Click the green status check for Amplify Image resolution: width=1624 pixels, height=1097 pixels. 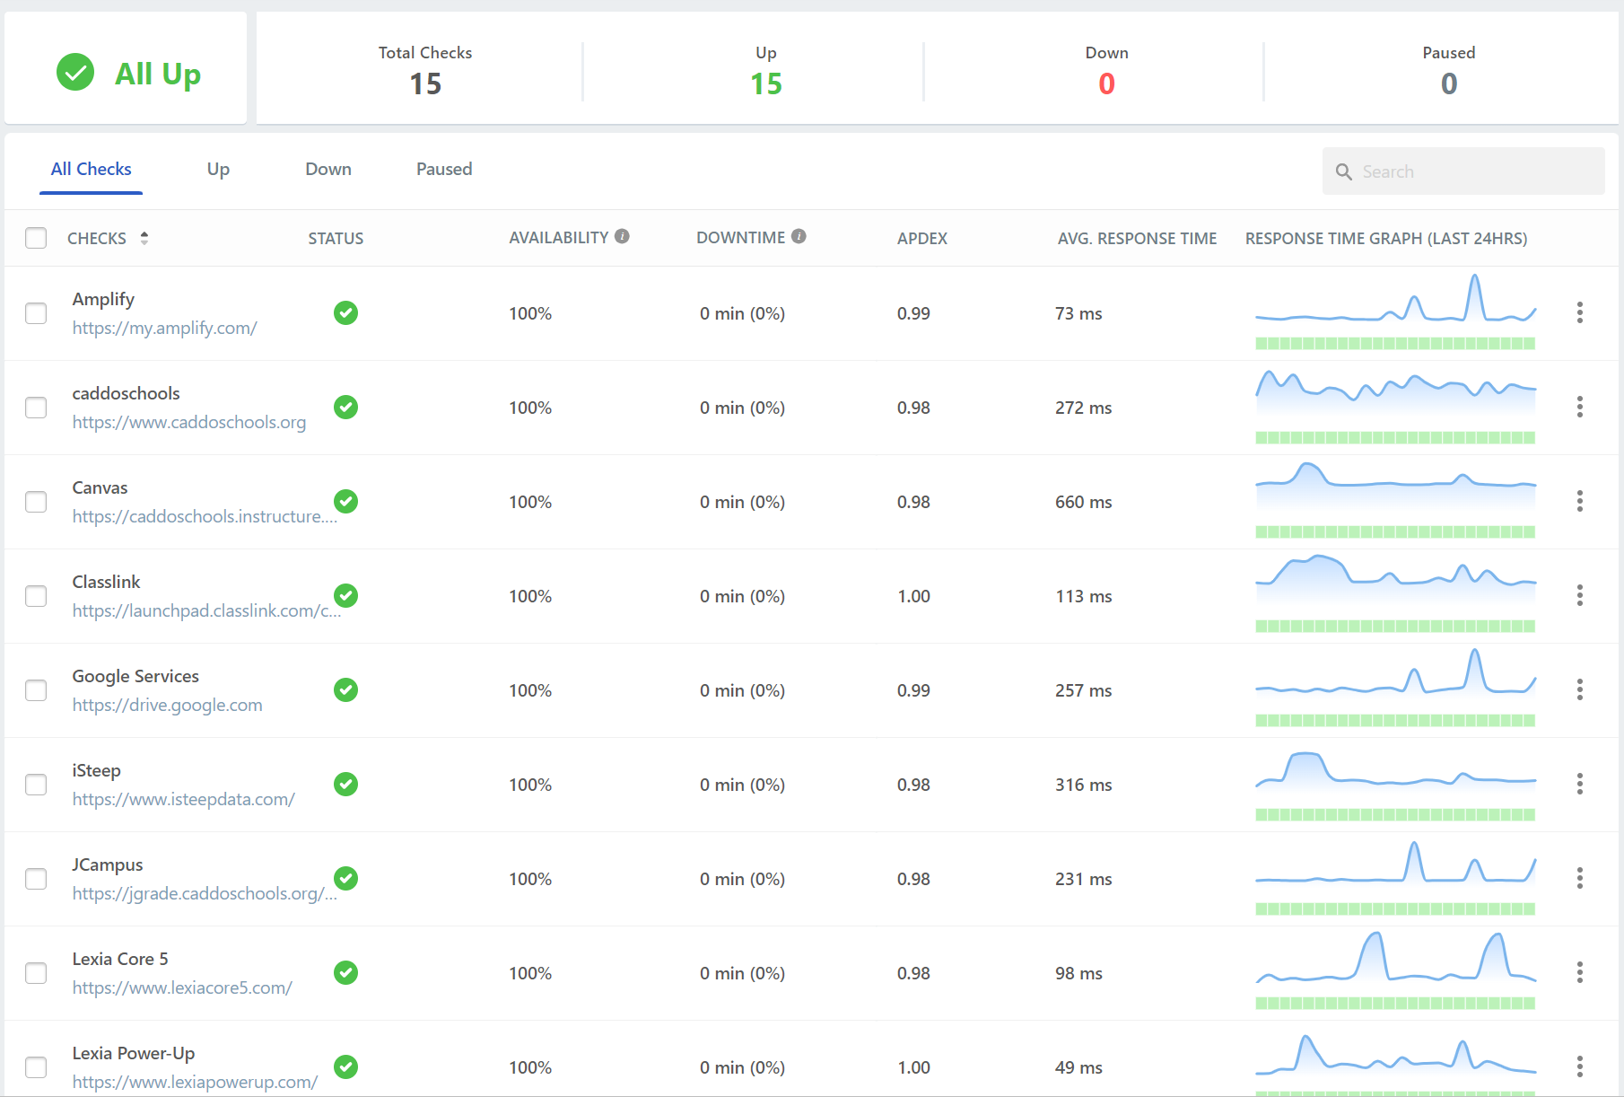click(345, 312)
